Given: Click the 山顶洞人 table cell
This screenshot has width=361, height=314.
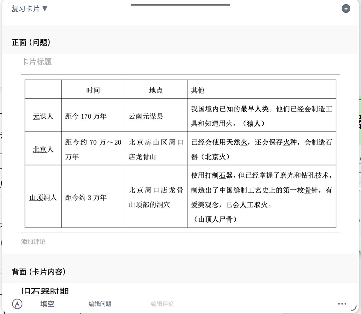Looking at the screenshot, I should pyautogui.click(x=43, y=196).
